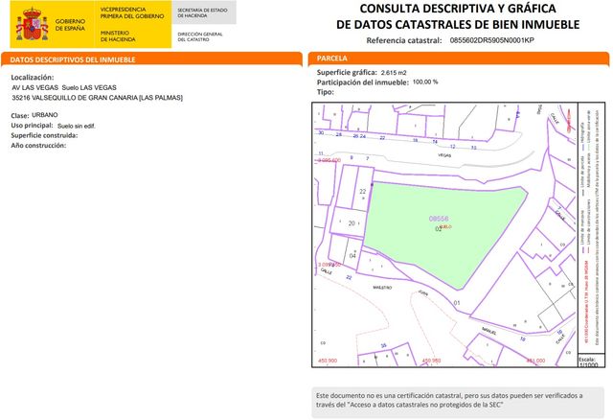Click parcel number 04 on the map
Viewport: 613px width, 420px height.
(352, 256)
